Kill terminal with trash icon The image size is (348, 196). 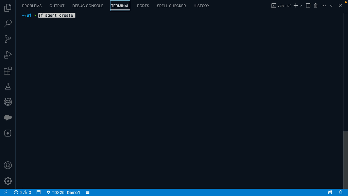click(316, 6)
